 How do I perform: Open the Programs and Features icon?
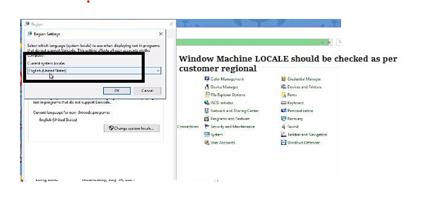pos(207,119)
